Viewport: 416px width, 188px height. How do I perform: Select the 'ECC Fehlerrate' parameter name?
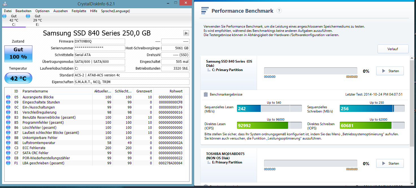(34, 148)
